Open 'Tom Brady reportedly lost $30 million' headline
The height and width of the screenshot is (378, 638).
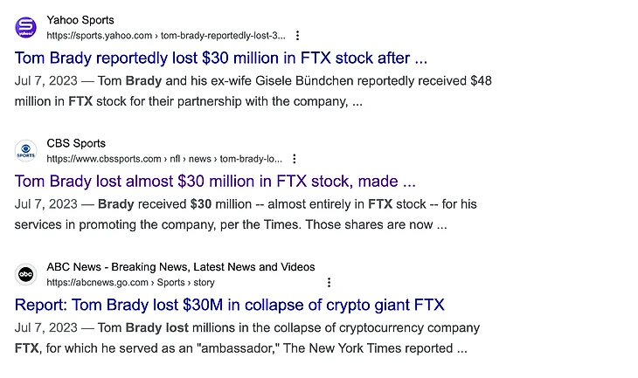click(x=221, y=58)
